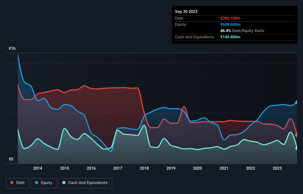Click the Sep 30 2023 tooltip date
303x194 pixels.
186,11
